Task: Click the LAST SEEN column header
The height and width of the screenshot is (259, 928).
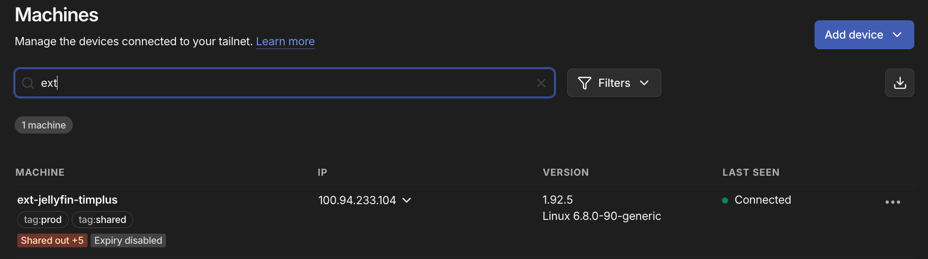Action: pyautogui.click(x=750, y=172)
